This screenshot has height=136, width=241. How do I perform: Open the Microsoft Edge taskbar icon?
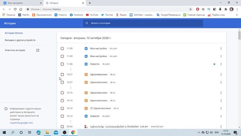[38, 133]
